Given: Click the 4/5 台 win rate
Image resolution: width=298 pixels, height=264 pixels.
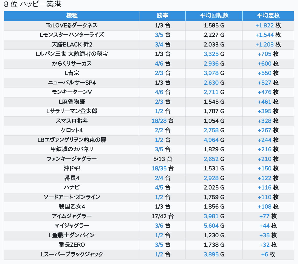Looking at the screenshot, I should (163, 188).
